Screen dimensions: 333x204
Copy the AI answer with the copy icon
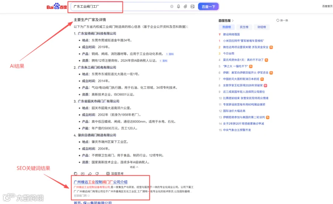75,174
